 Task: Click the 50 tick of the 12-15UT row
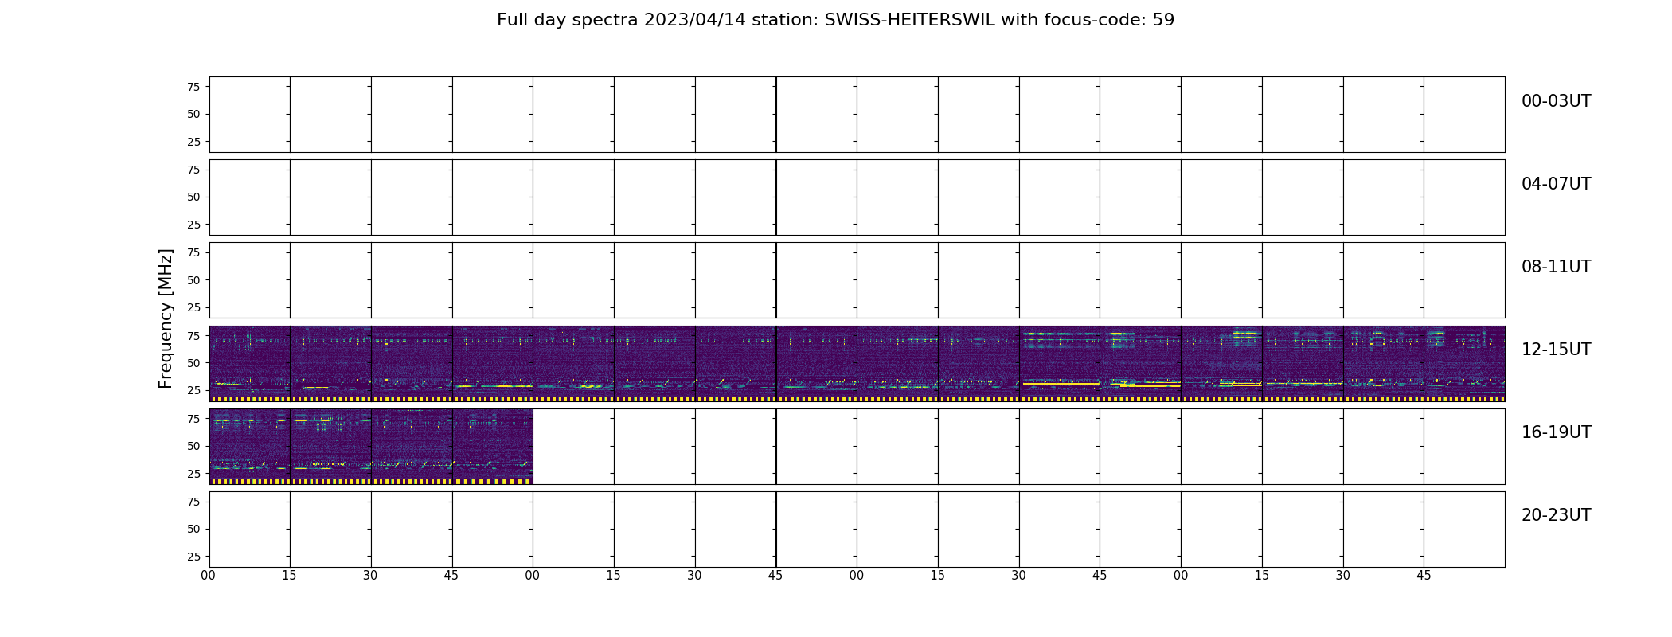click(193, 363)
